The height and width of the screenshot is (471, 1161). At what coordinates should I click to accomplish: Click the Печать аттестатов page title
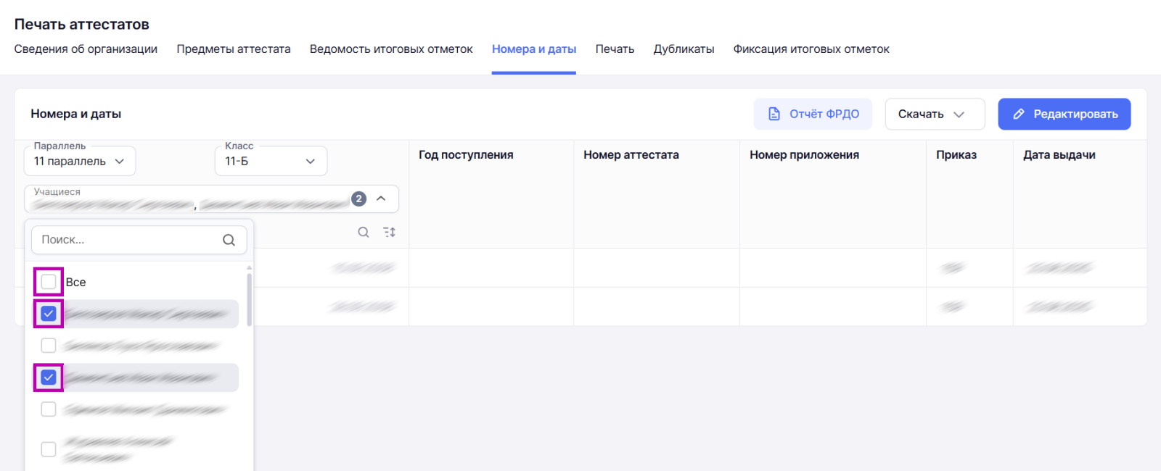pos(82,24)
